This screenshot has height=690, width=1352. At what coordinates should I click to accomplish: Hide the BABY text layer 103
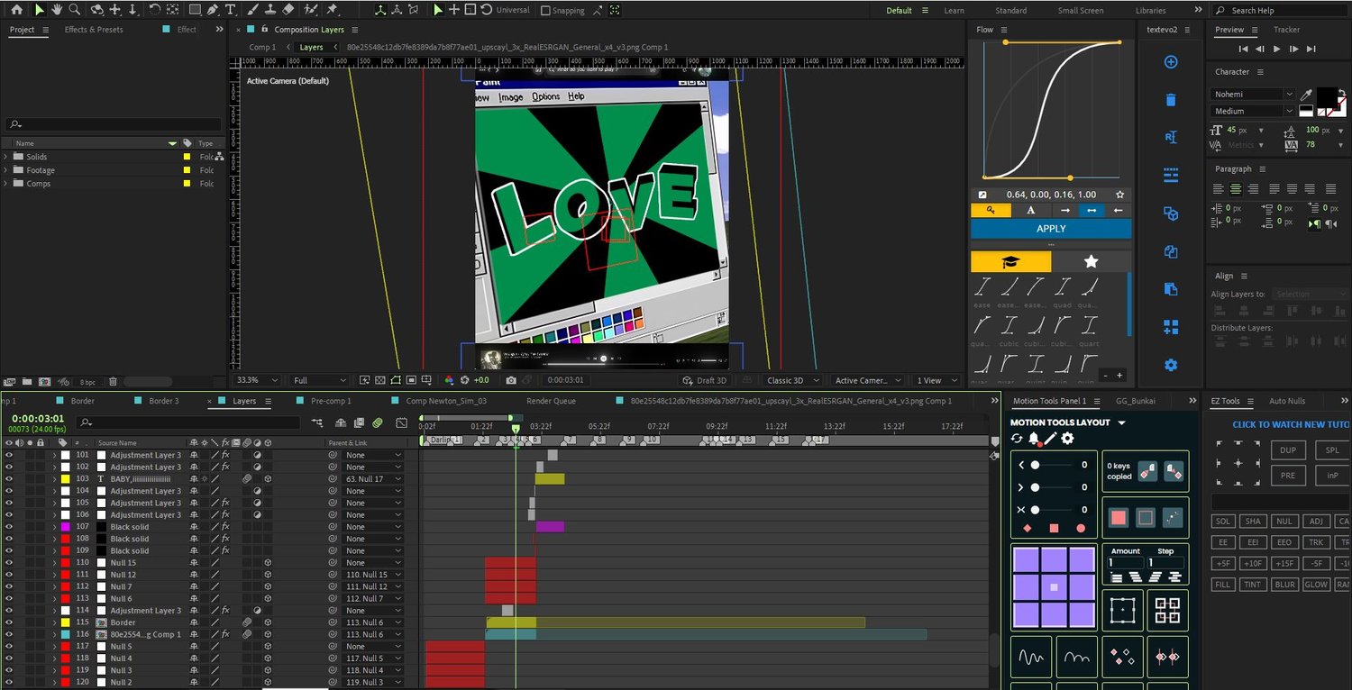click(9, 479)
